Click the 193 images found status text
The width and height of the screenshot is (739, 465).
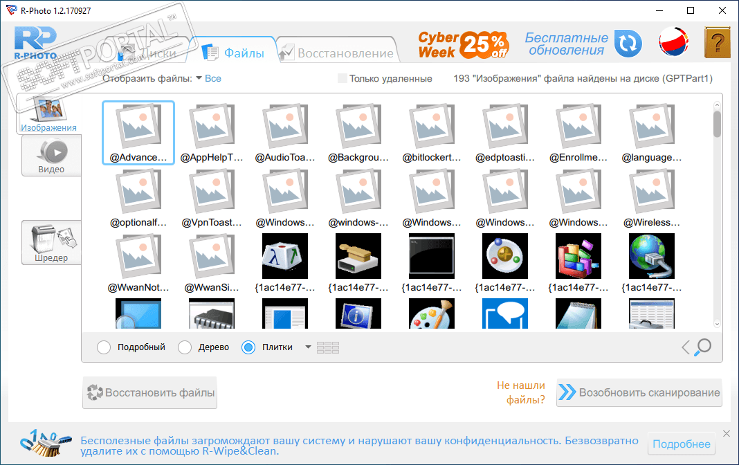(x=583, y=78)
